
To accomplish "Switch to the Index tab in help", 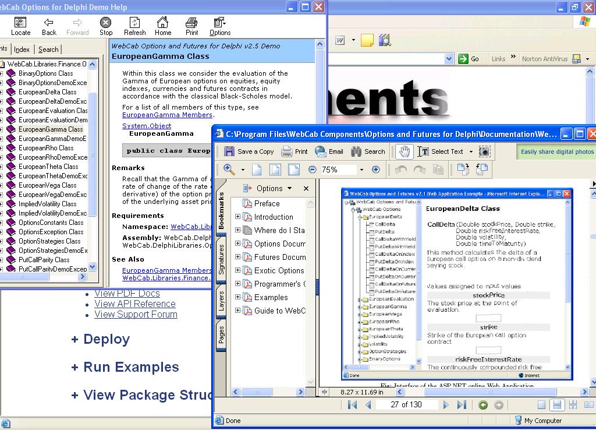I will pyautogui.click(x=22, y=50).
